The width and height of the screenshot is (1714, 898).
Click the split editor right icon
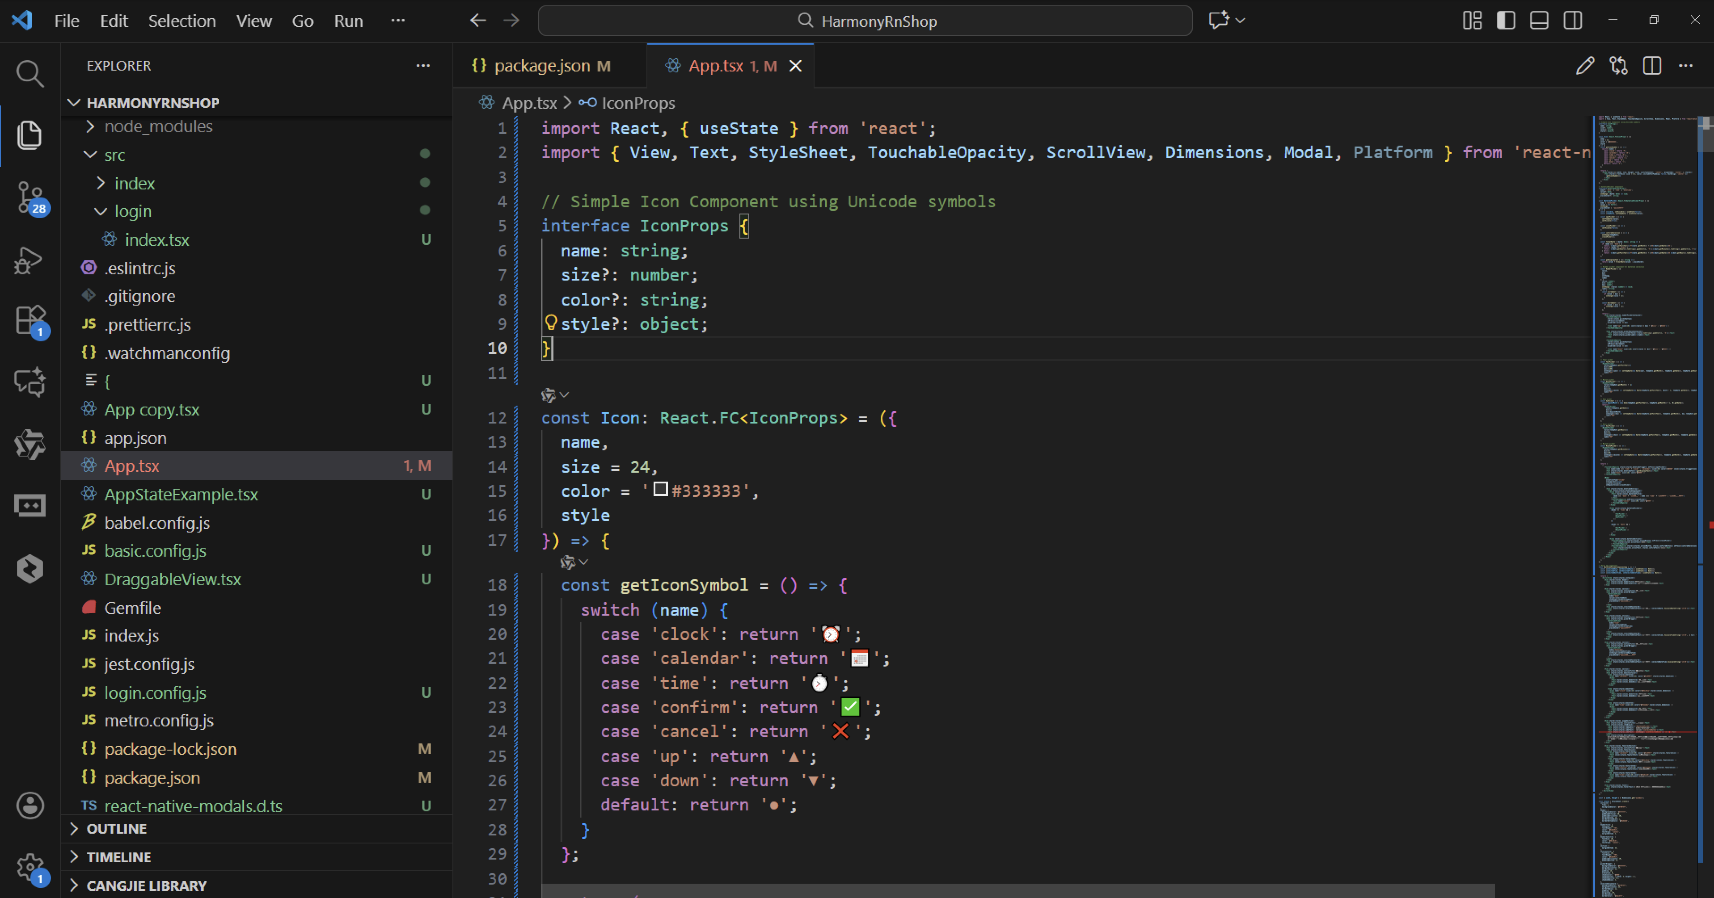click(x=1652, y=66)
